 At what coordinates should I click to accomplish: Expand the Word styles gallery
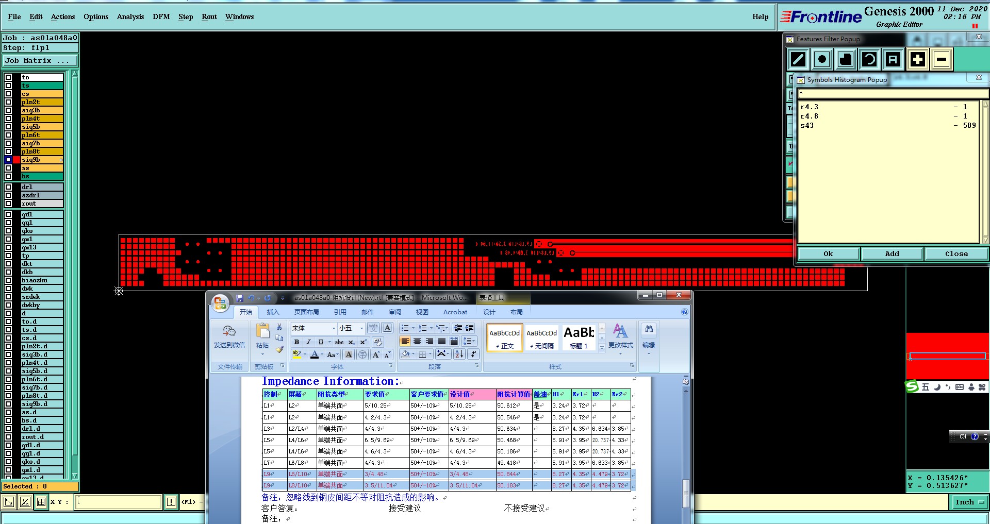tap(602, 348)
